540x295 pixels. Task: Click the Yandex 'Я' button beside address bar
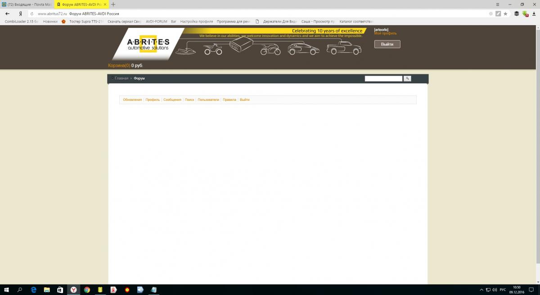click(21, 14)
